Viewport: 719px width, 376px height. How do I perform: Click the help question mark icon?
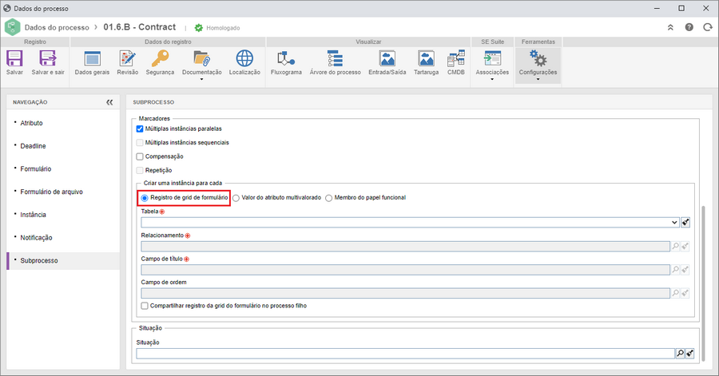coord(689,27)
